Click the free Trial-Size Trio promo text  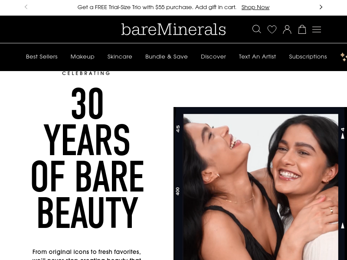click(x=157, y=7)
